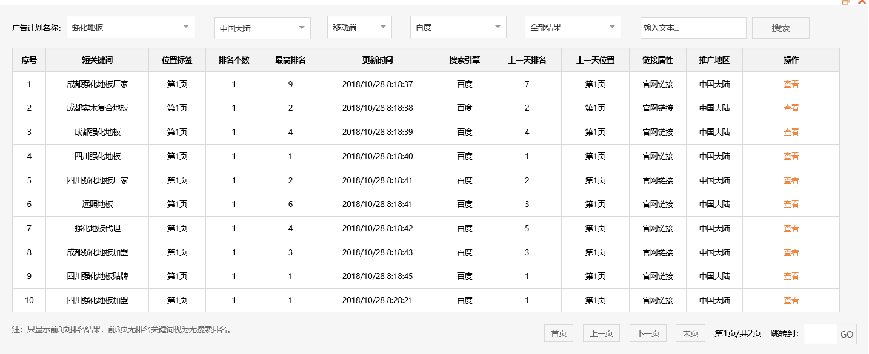Open 查看 details for 成都强化地板厂家
Viewport: 869px width, 354px height.
[x=791, y=84]
